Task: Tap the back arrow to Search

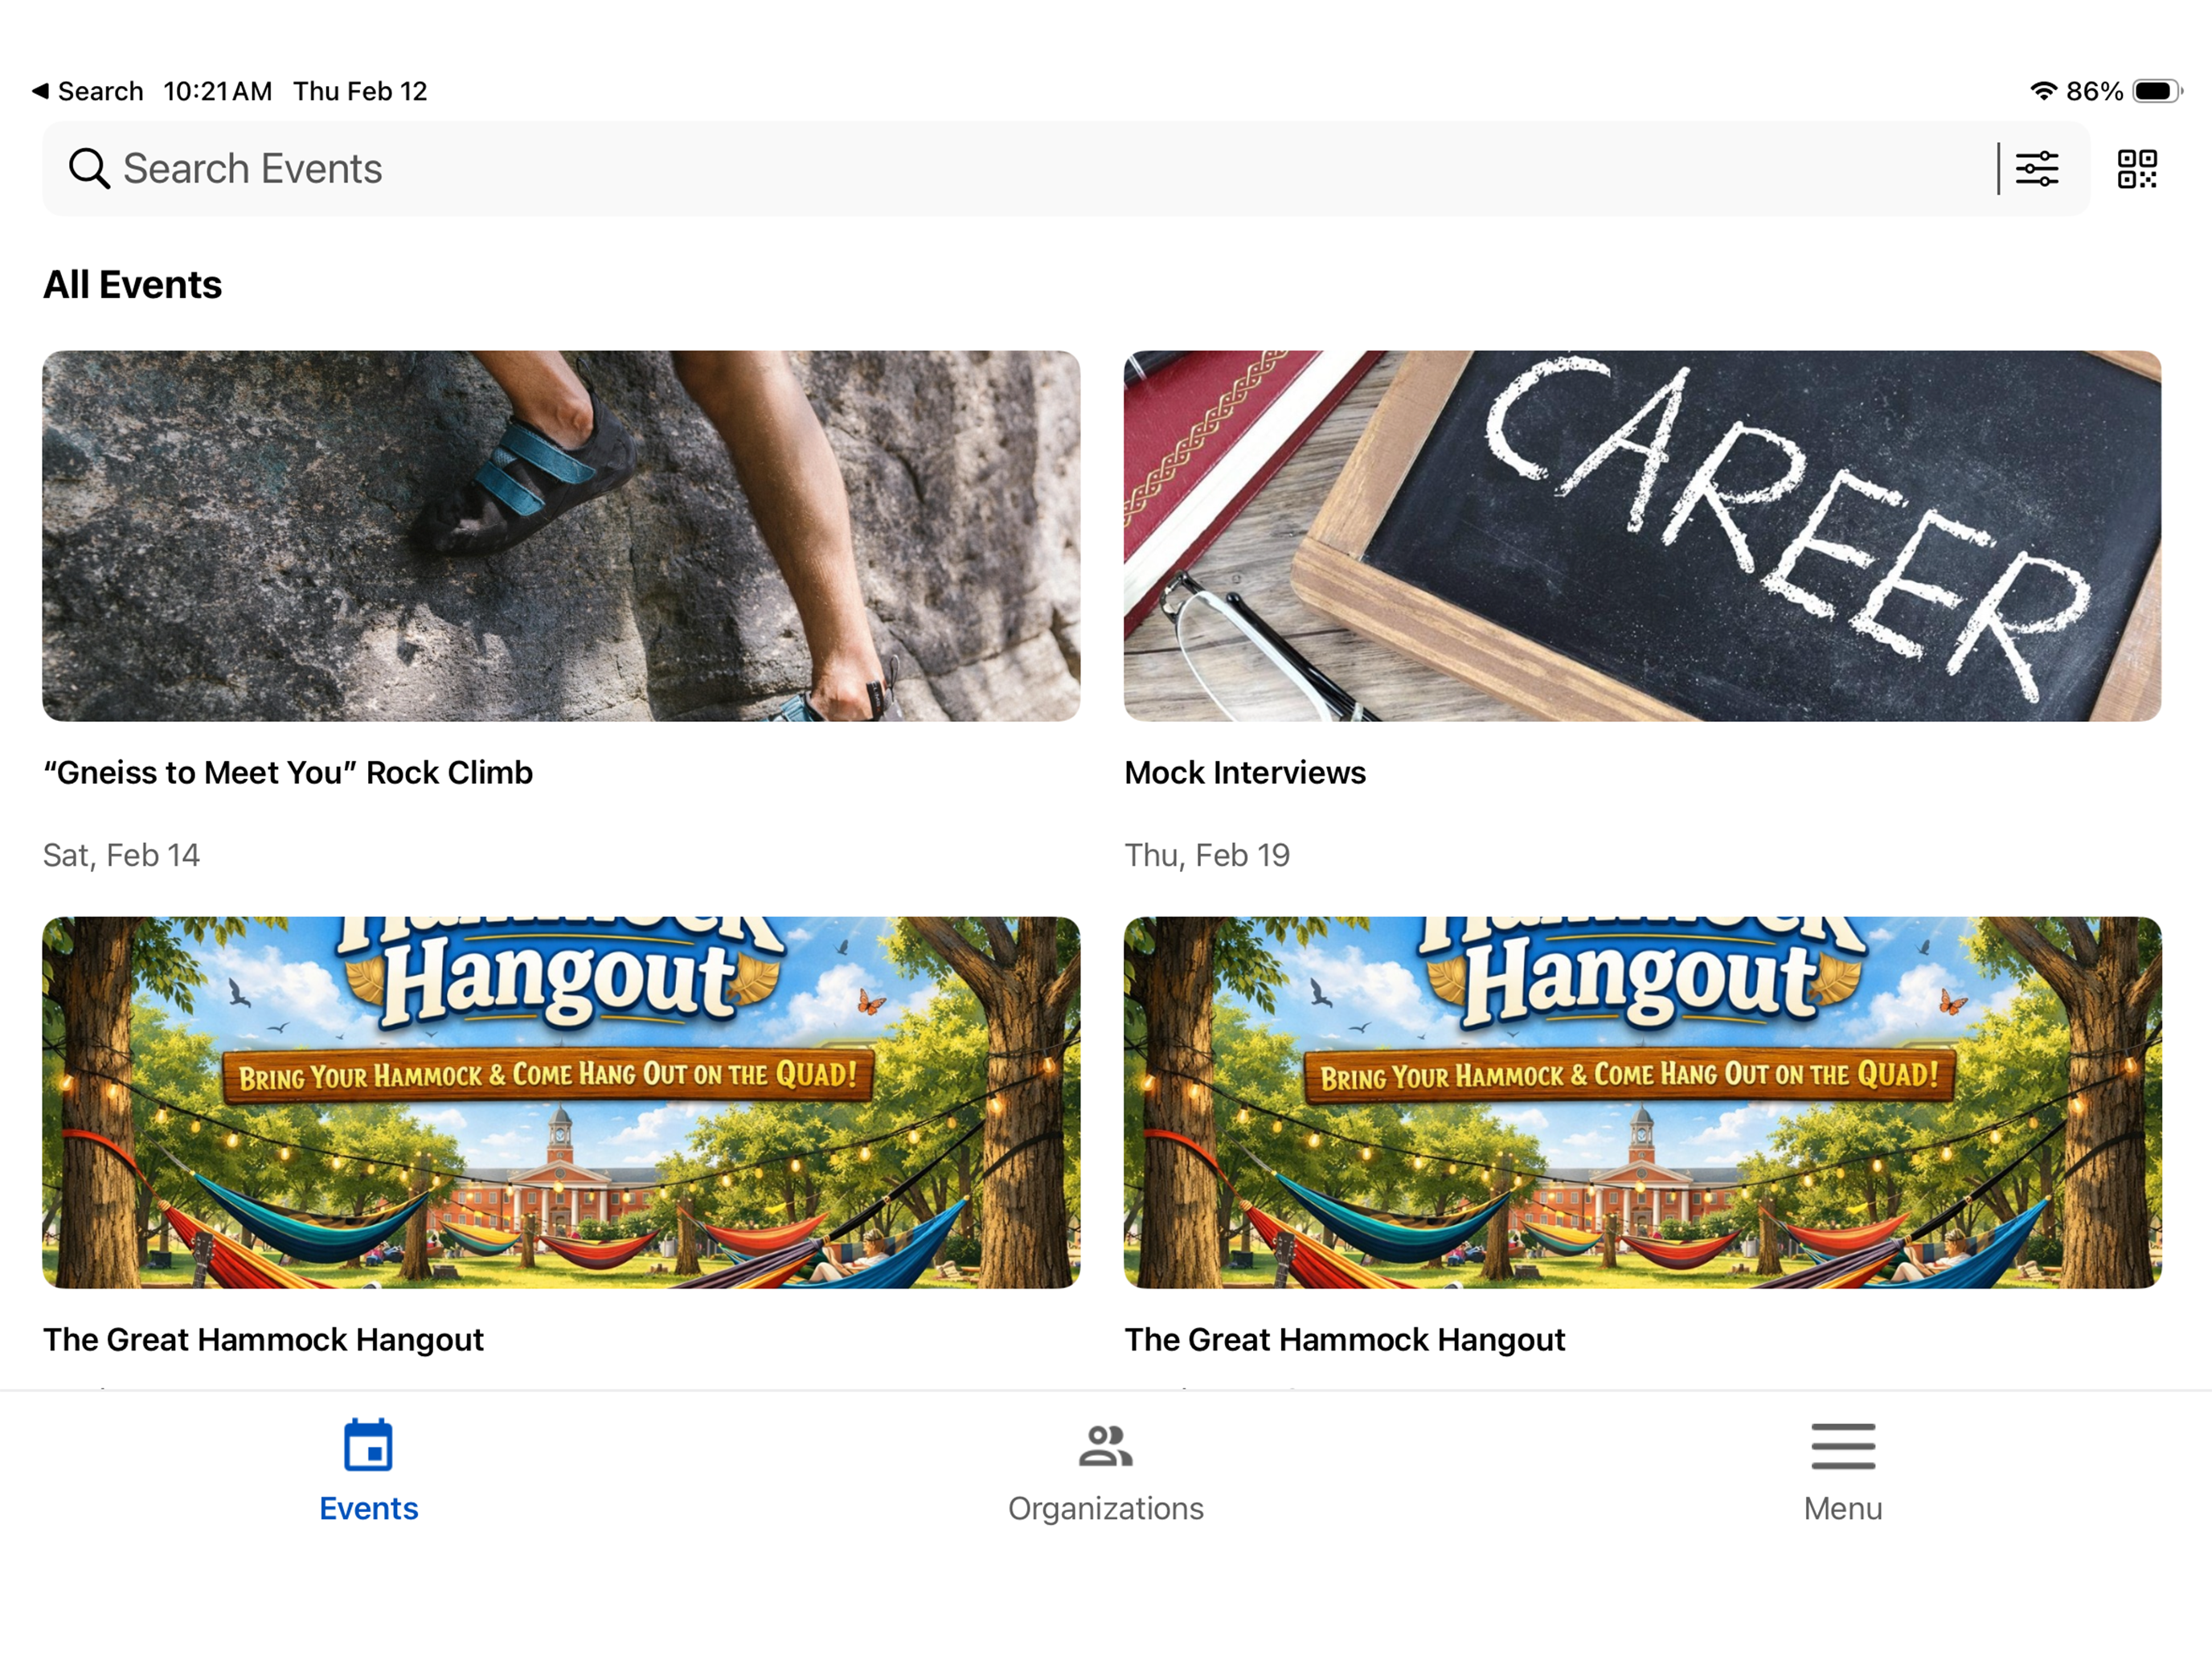Action: coord(41,91)
